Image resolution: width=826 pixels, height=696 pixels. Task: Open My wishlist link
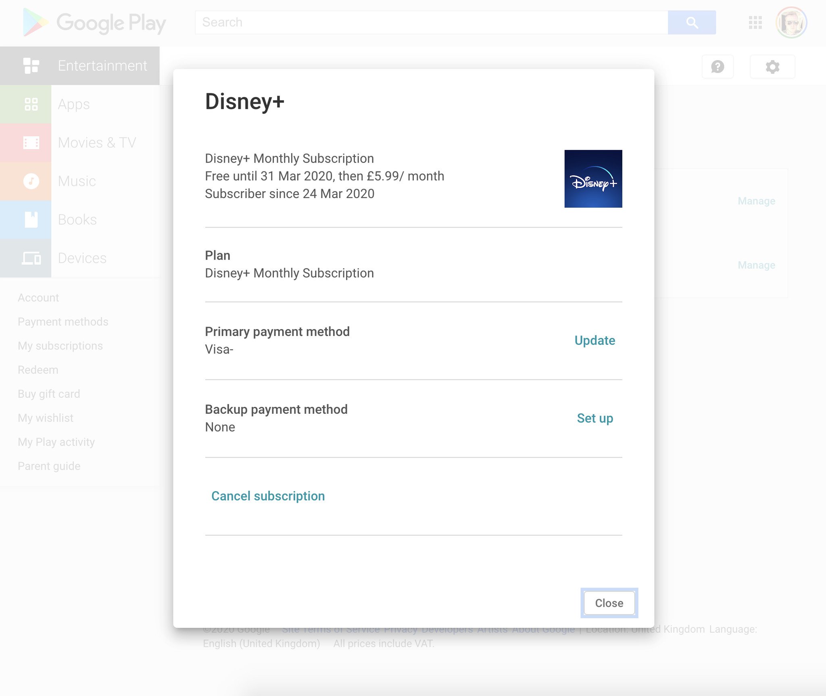pyautogui.click(x=46, y=418)
